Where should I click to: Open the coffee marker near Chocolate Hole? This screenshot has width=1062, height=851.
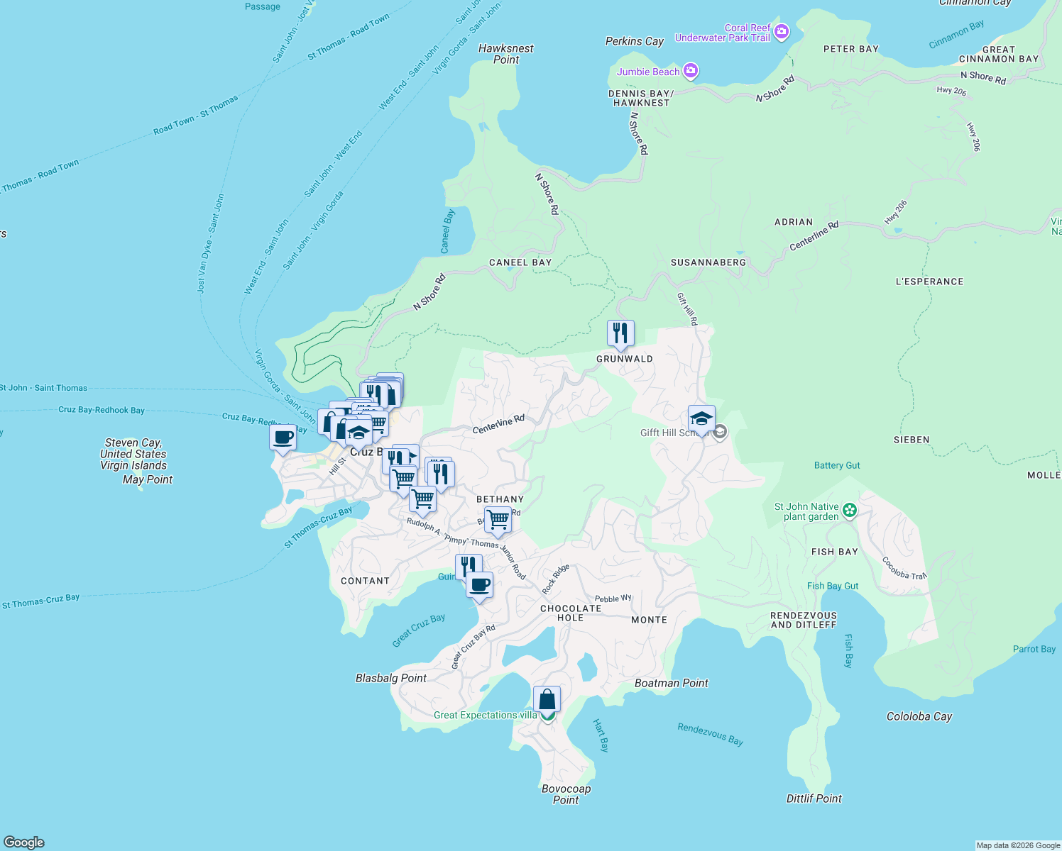pos(481,585)
